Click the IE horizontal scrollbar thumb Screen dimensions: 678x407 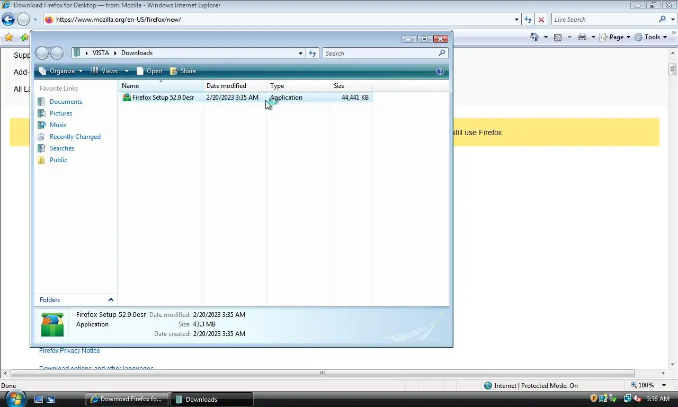(x=322, y=373)
